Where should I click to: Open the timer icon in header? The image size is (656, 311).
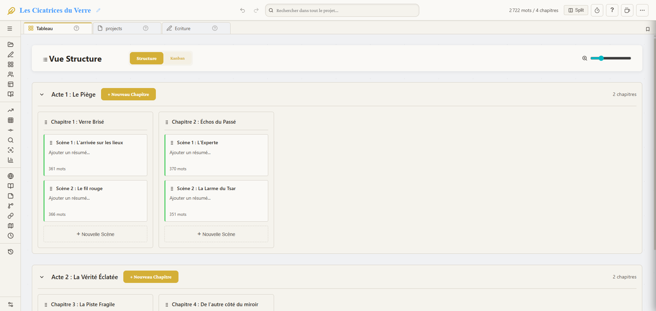(597, 10)
